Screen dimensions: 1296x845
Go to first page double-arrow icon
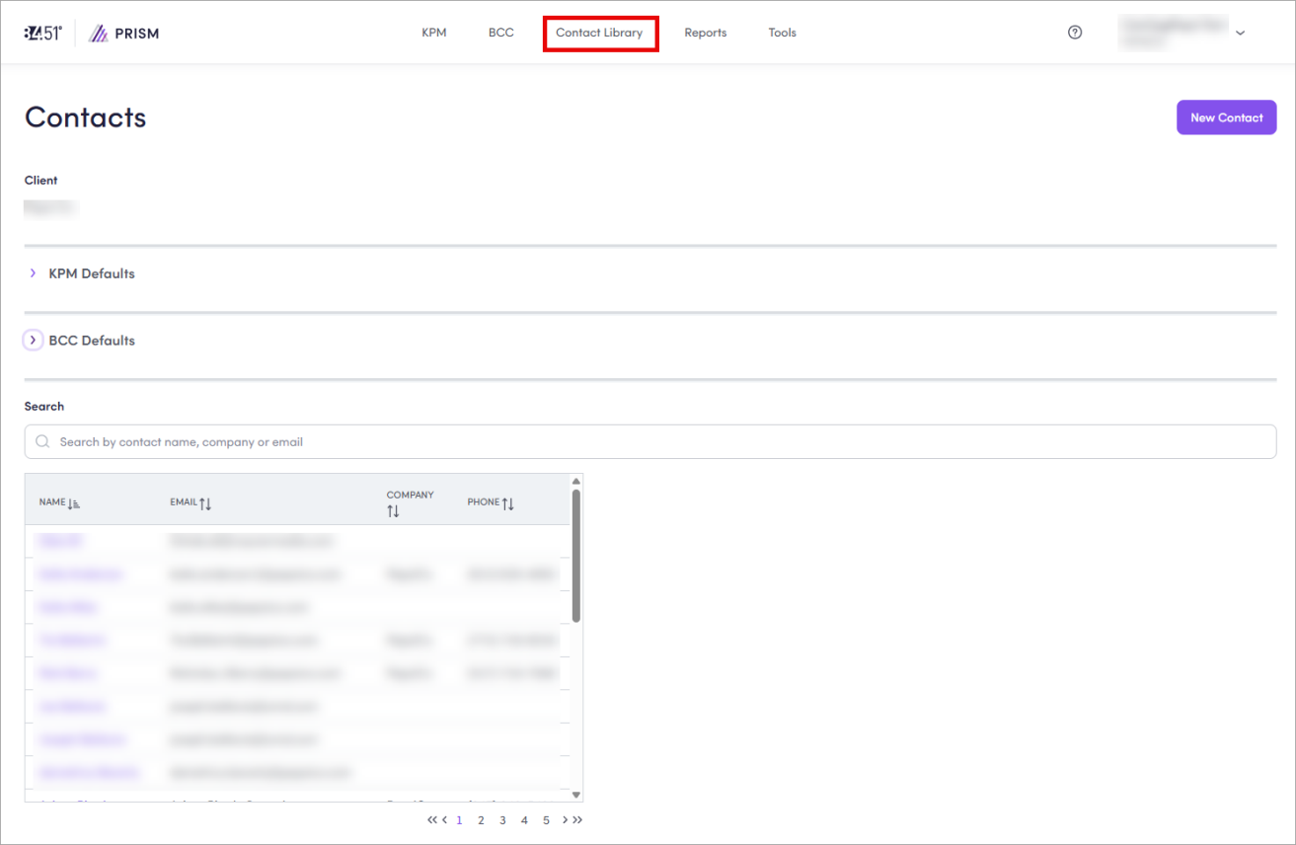(x=432, y=819)
